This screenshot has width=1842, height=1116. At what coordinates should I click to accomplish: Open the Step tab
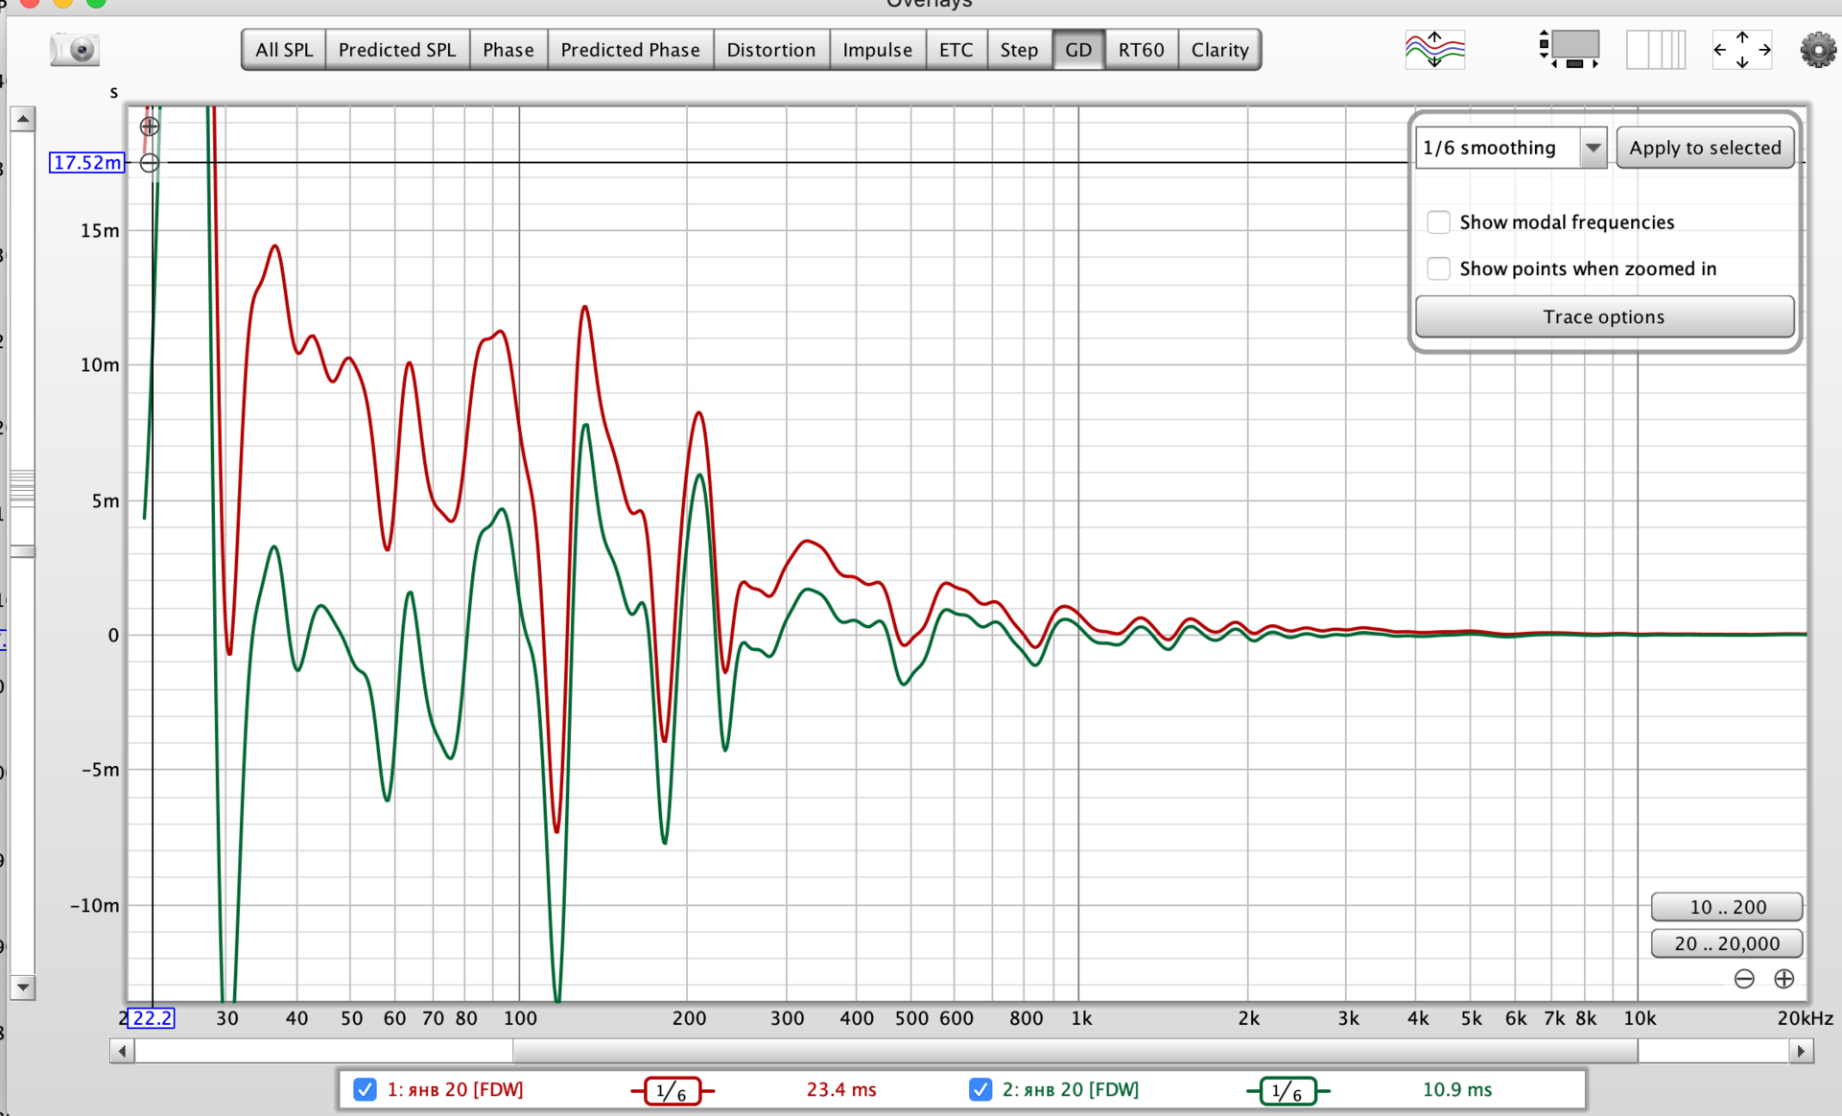1019,50
